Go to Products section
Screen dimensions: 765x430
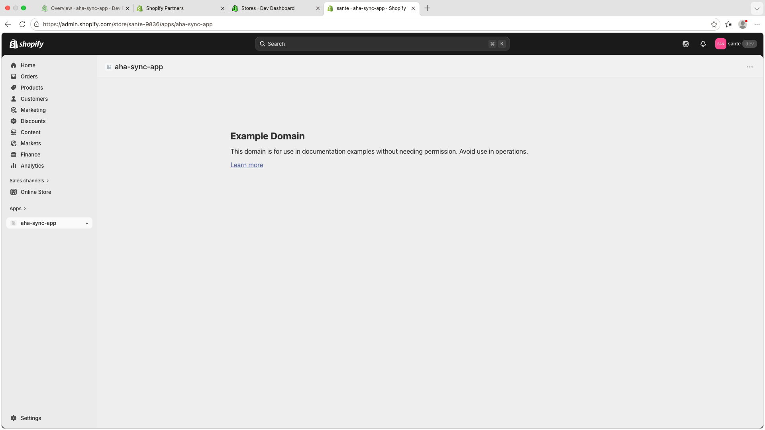49,88
